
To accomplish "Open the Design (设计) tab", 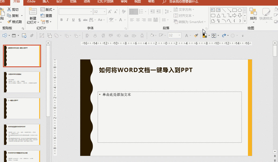I will [59, 2].
